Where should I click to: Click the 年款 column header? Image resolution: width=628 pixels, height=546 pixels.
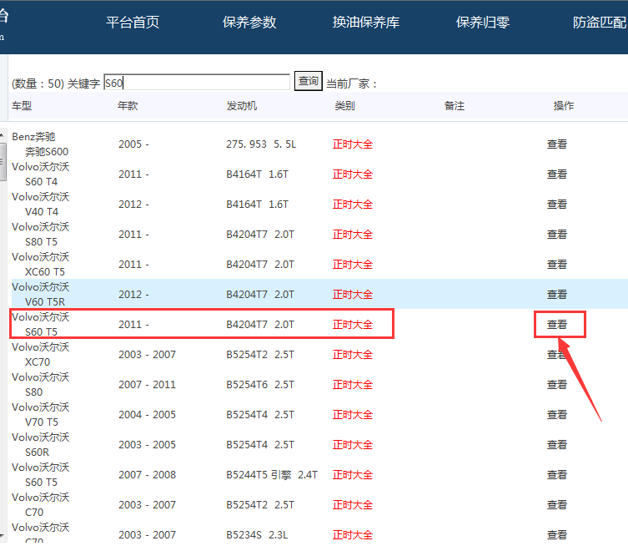pyautogui.click(x=128, y=106)
